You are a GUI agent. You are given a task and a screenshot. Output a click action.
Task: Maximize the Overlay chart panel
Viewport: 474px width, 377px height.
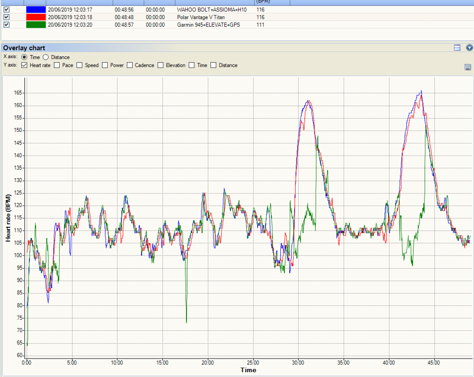coord(457,48)
